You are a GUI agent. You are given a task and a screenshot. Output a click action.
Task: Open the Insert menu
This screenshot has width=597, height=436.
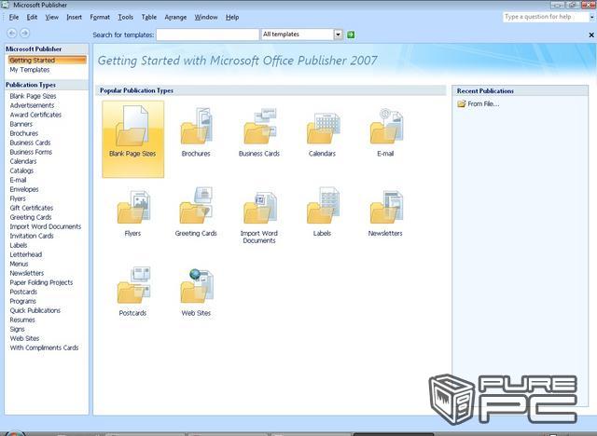pyautogui.click(x=74, y=17)
